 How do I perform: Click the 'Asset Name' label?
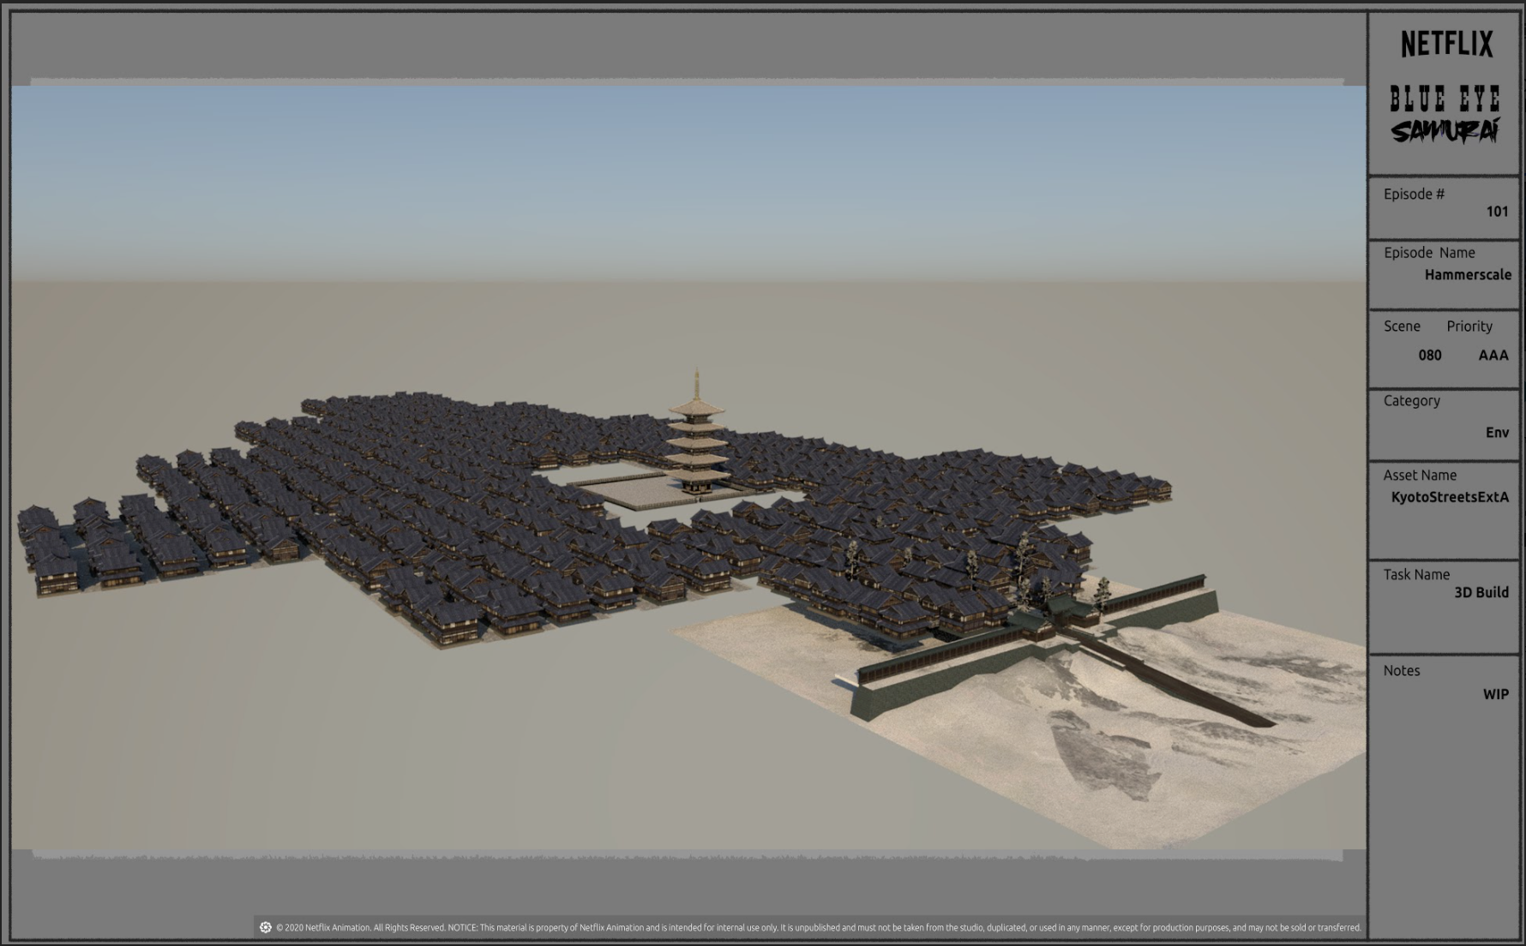(1420, 476)
